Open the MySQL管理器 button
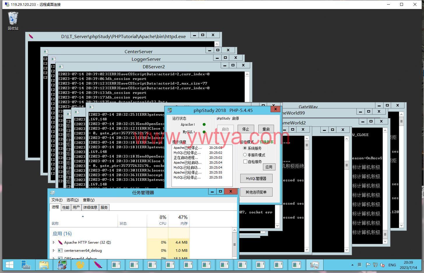 256,179
